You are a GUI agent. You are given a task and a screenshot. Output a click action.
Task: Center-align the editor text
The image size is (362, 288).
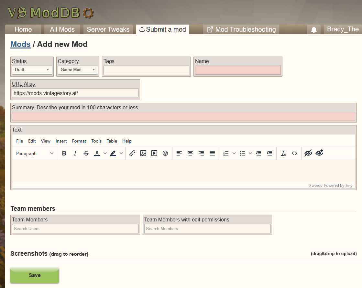click(x=190, y=154)
